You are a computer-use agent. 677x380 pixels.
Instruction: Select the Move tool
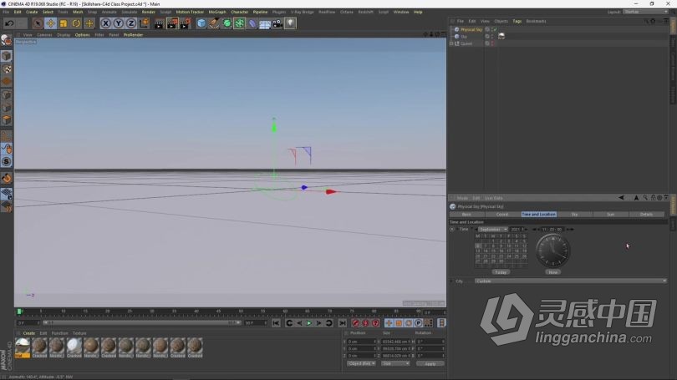(50, 23)
